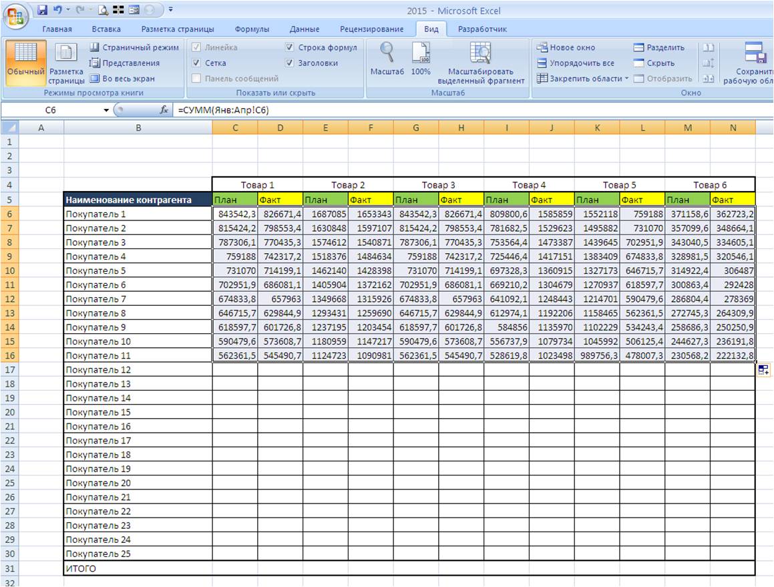Switch to the Data (Данные) tab
This screenshot has height=587, width=774.
click(x=304, y=29)
